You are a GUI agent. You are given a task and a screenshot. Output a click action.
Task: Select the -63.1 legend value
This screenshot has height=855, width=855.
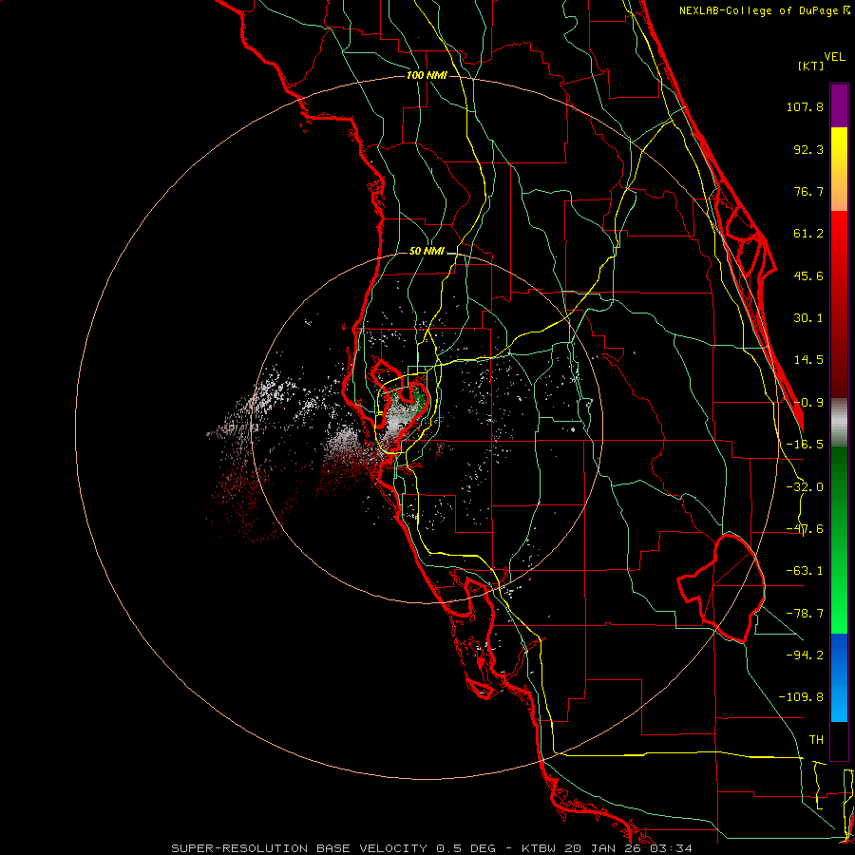(x=805, y=571)
